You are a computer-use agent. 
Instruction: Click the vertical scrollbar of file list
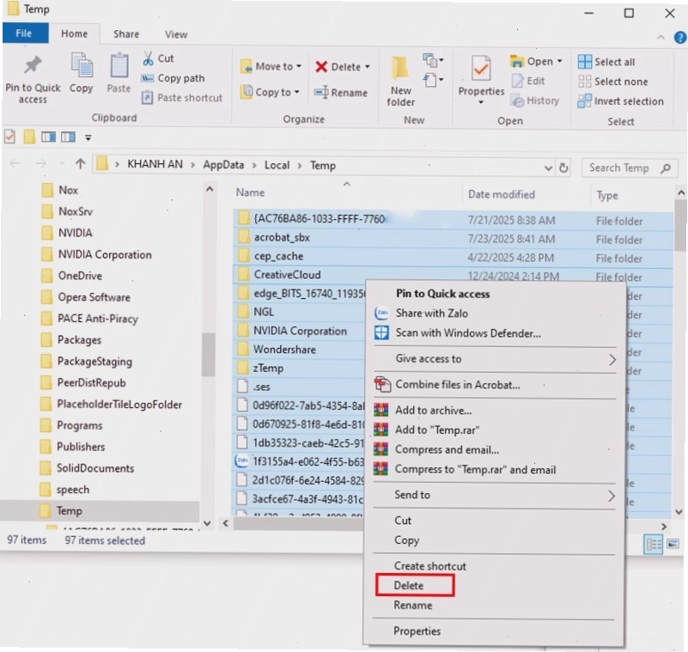click(x=680, y=351)
